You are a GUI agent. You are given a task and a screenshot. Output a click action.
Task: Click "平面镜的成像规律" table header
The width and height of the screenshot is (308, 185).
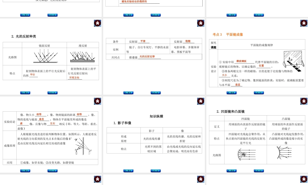tap(261, 45)
